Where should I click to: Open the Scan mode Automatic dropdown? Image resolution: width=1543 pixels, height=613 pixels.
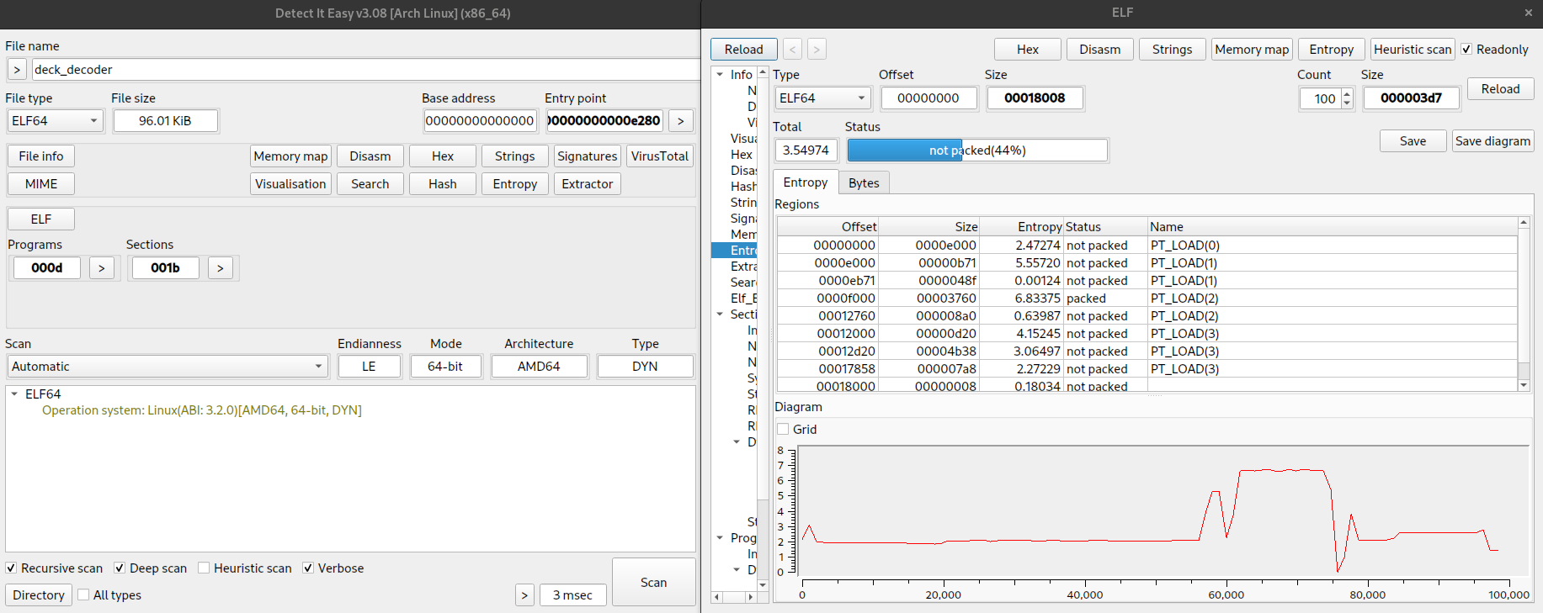tap(168, 367)
